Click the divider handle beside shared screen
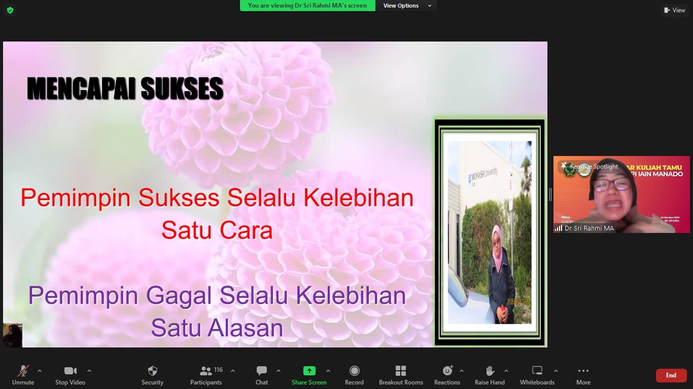The width and height of the screenshot is (693, 389). 550,194
